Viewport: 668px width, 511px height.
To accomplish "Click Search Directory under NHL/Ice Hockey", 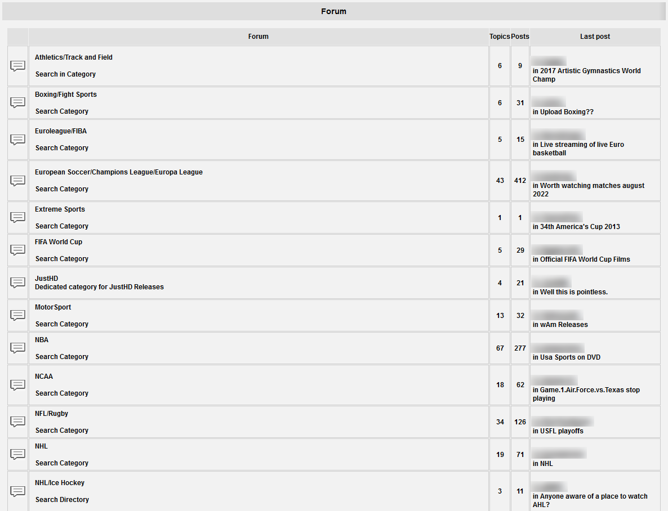I will tap(62, 500).
